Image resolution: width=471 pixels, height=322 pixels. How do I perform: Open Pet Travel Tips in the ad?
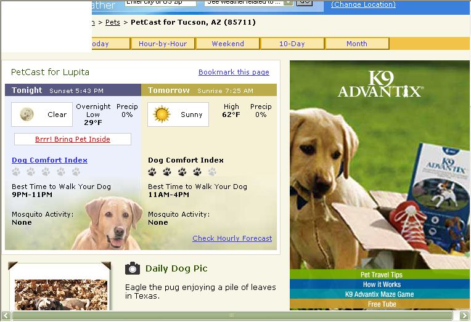[382, 275]
